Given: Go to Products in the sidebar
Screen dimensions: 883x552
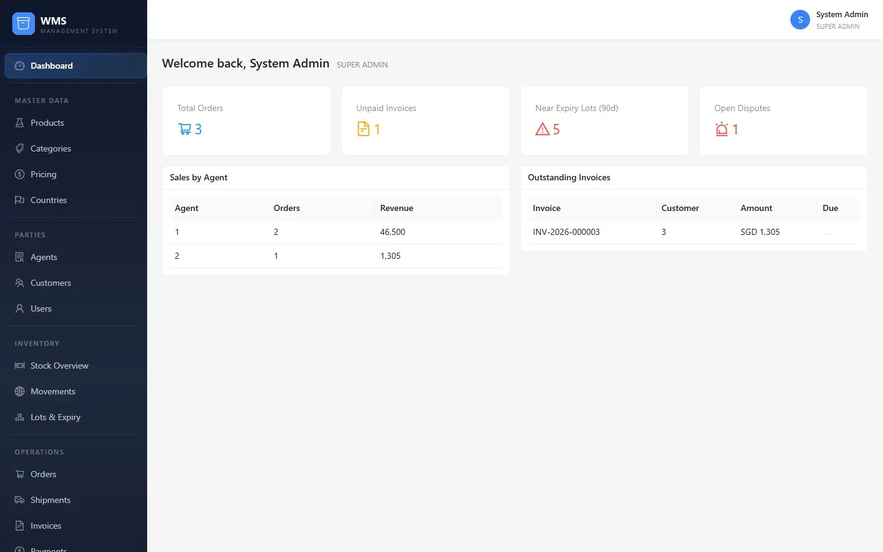Looking at the screenshot, I should coord(76,123).
